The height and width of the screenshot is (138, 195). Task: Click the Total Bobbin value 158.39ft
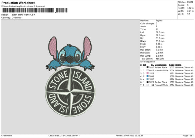[x=160, y=59]
